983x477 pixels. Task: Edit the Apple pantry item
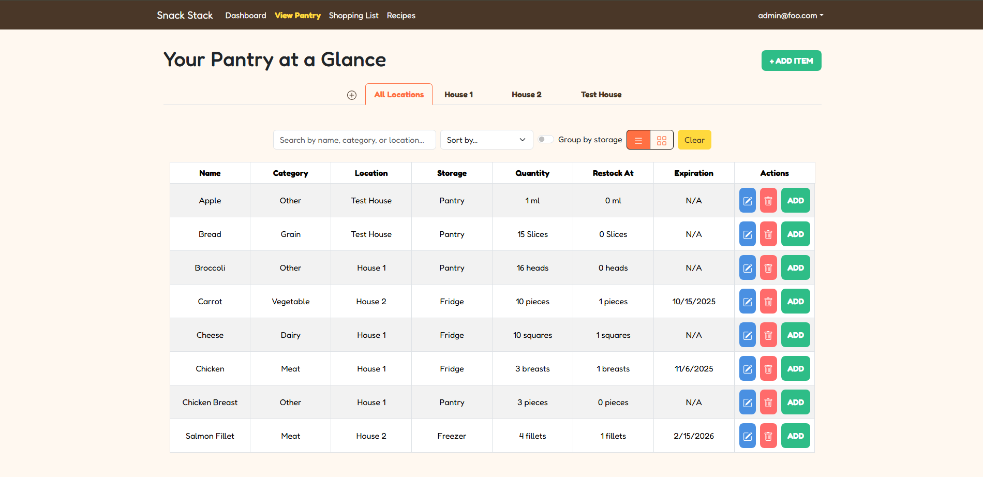[747, 200]
